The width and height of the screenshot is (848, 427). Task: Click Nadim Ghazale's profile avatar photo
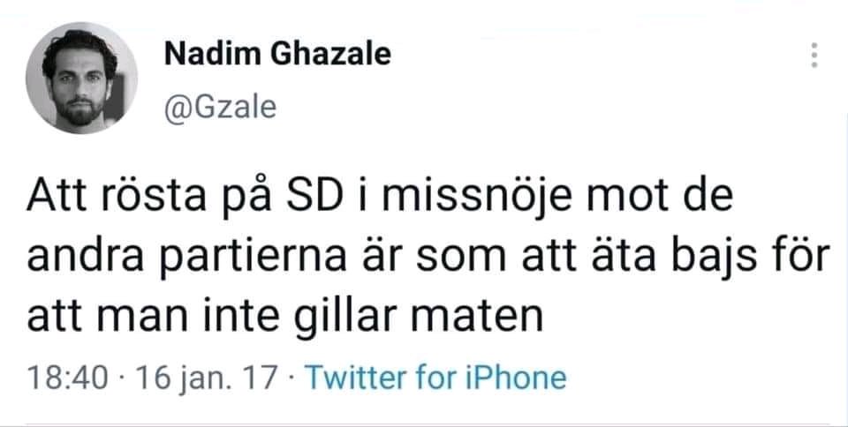[81, 79]
